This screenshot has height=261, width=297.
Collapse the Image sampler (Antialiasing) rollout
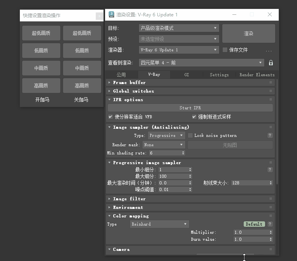pyautogui.click(x=109, y=127)
